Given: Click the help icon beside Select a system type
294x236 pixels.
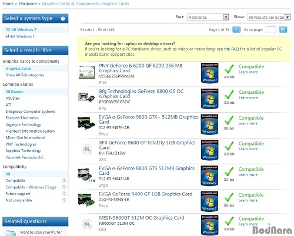Looking at the screenshot, I should [x=63, y=19].
